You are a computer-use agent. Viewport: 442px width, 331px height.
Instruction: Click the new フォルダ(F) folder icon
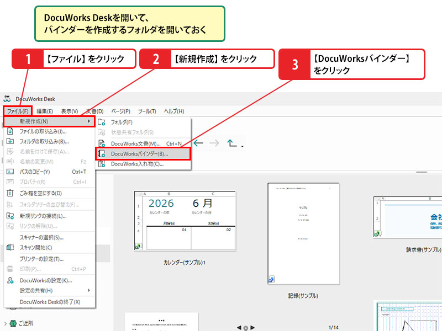(x=102, y=122)
